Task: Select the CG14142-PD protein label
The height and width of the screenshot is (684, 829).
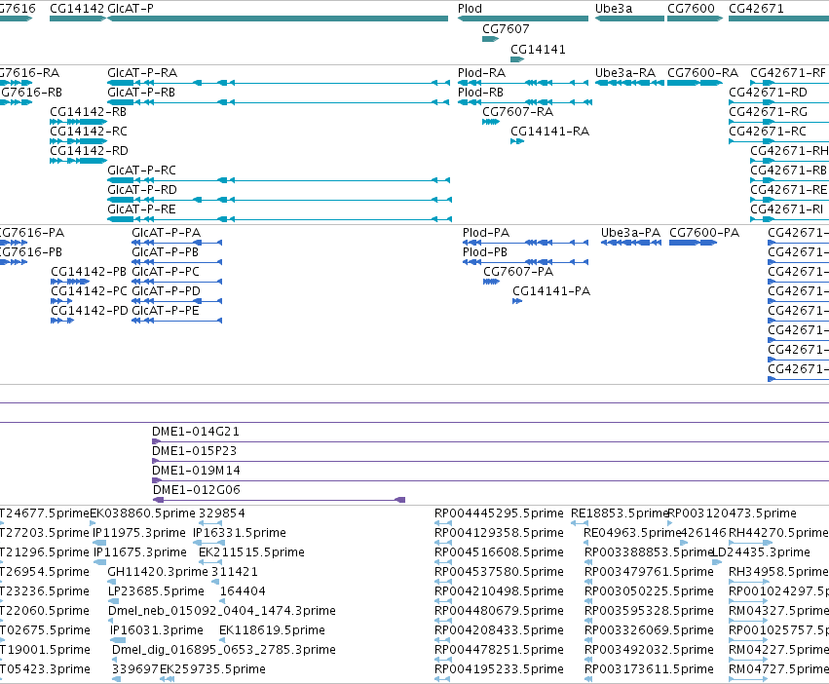Action: (x=90, y=311)
